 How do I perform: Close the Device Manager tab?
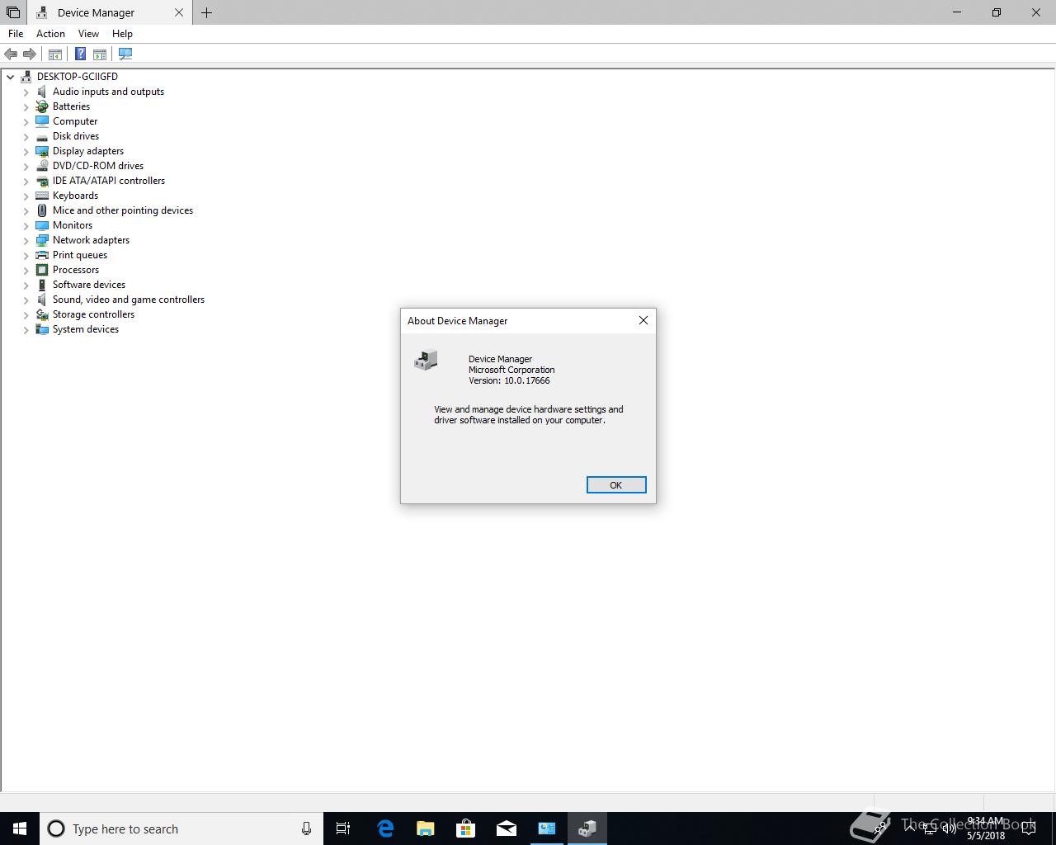178,12
